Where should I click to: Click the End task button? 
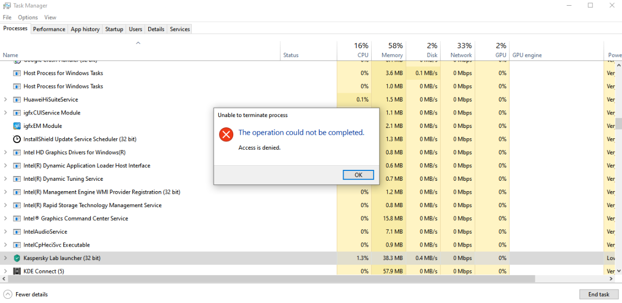click(599, 294)
